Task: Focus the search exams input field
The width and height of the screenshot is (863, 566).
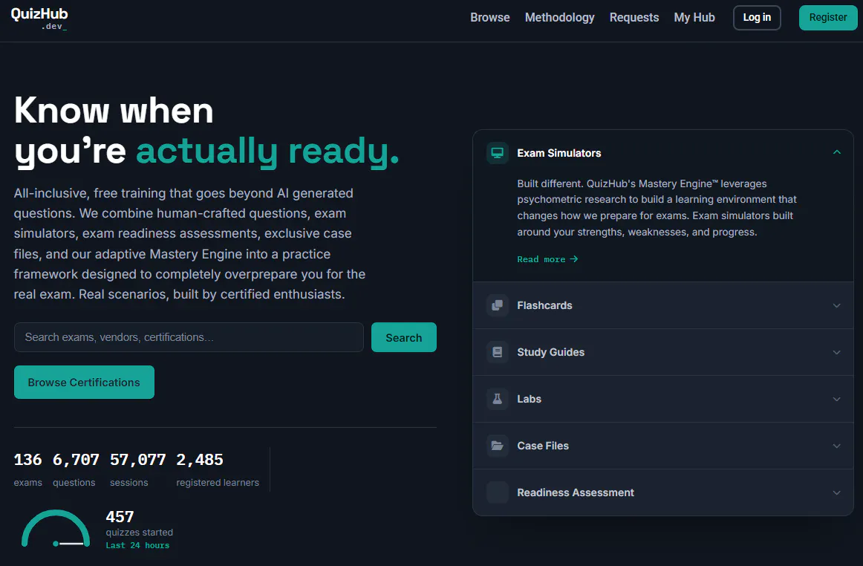Action: [x=189, y=337]
